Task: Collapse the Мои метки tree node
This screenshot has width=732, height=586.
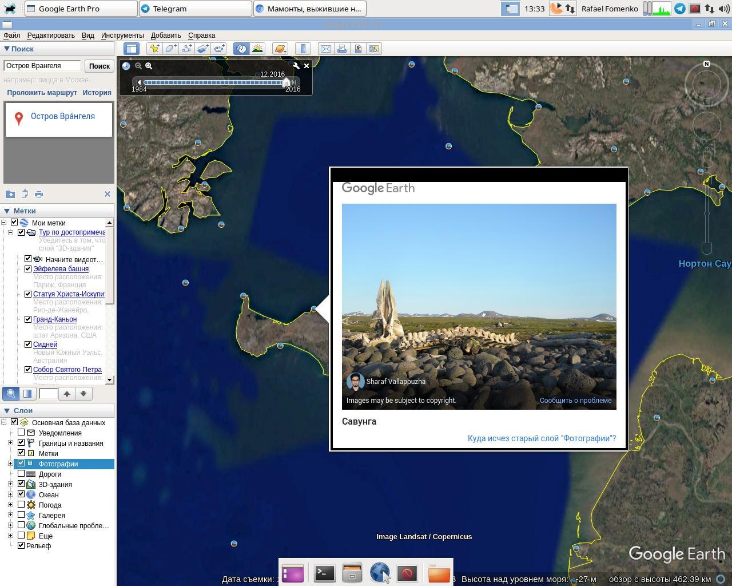Action: click(4, 223)
